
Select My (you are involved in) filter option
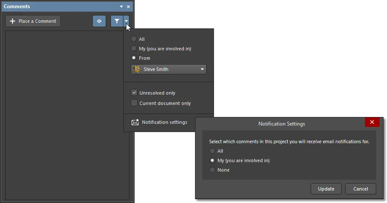point(133,49)
